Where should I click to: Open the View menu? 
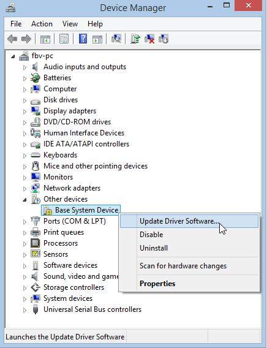click(x=70, y=24)
